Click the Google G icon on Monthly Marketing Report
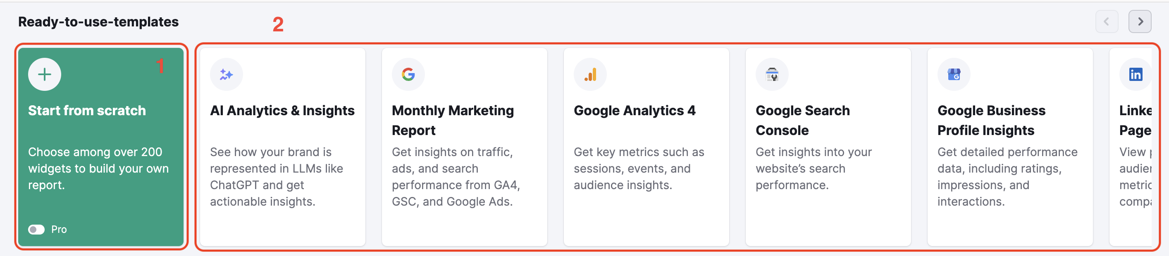Image resolution: width=1169 pixels, height=256 pixels. click(408, 74)
